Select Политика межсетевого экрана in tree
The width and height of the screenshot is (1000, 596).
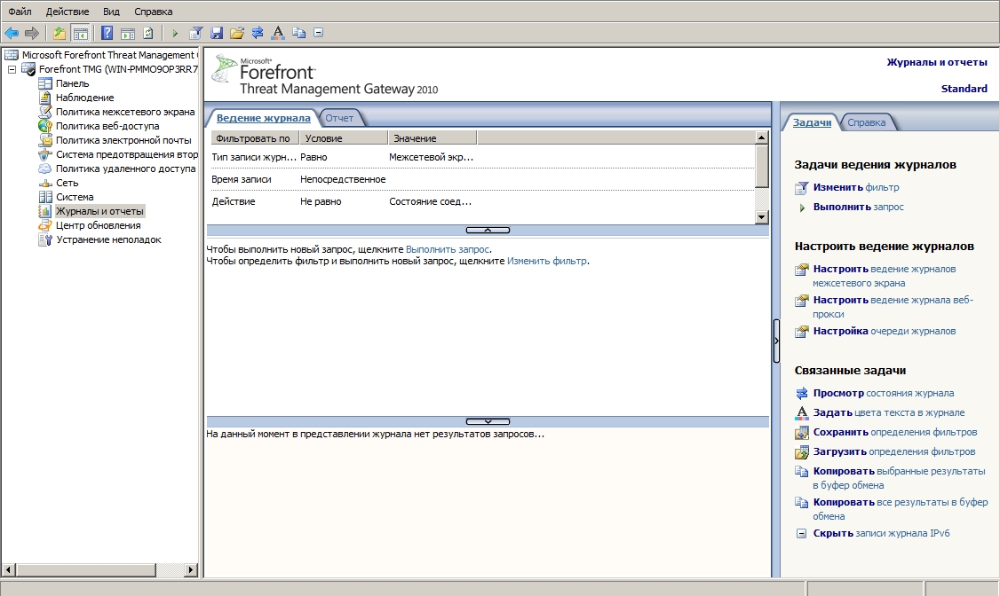click(124, 112)
